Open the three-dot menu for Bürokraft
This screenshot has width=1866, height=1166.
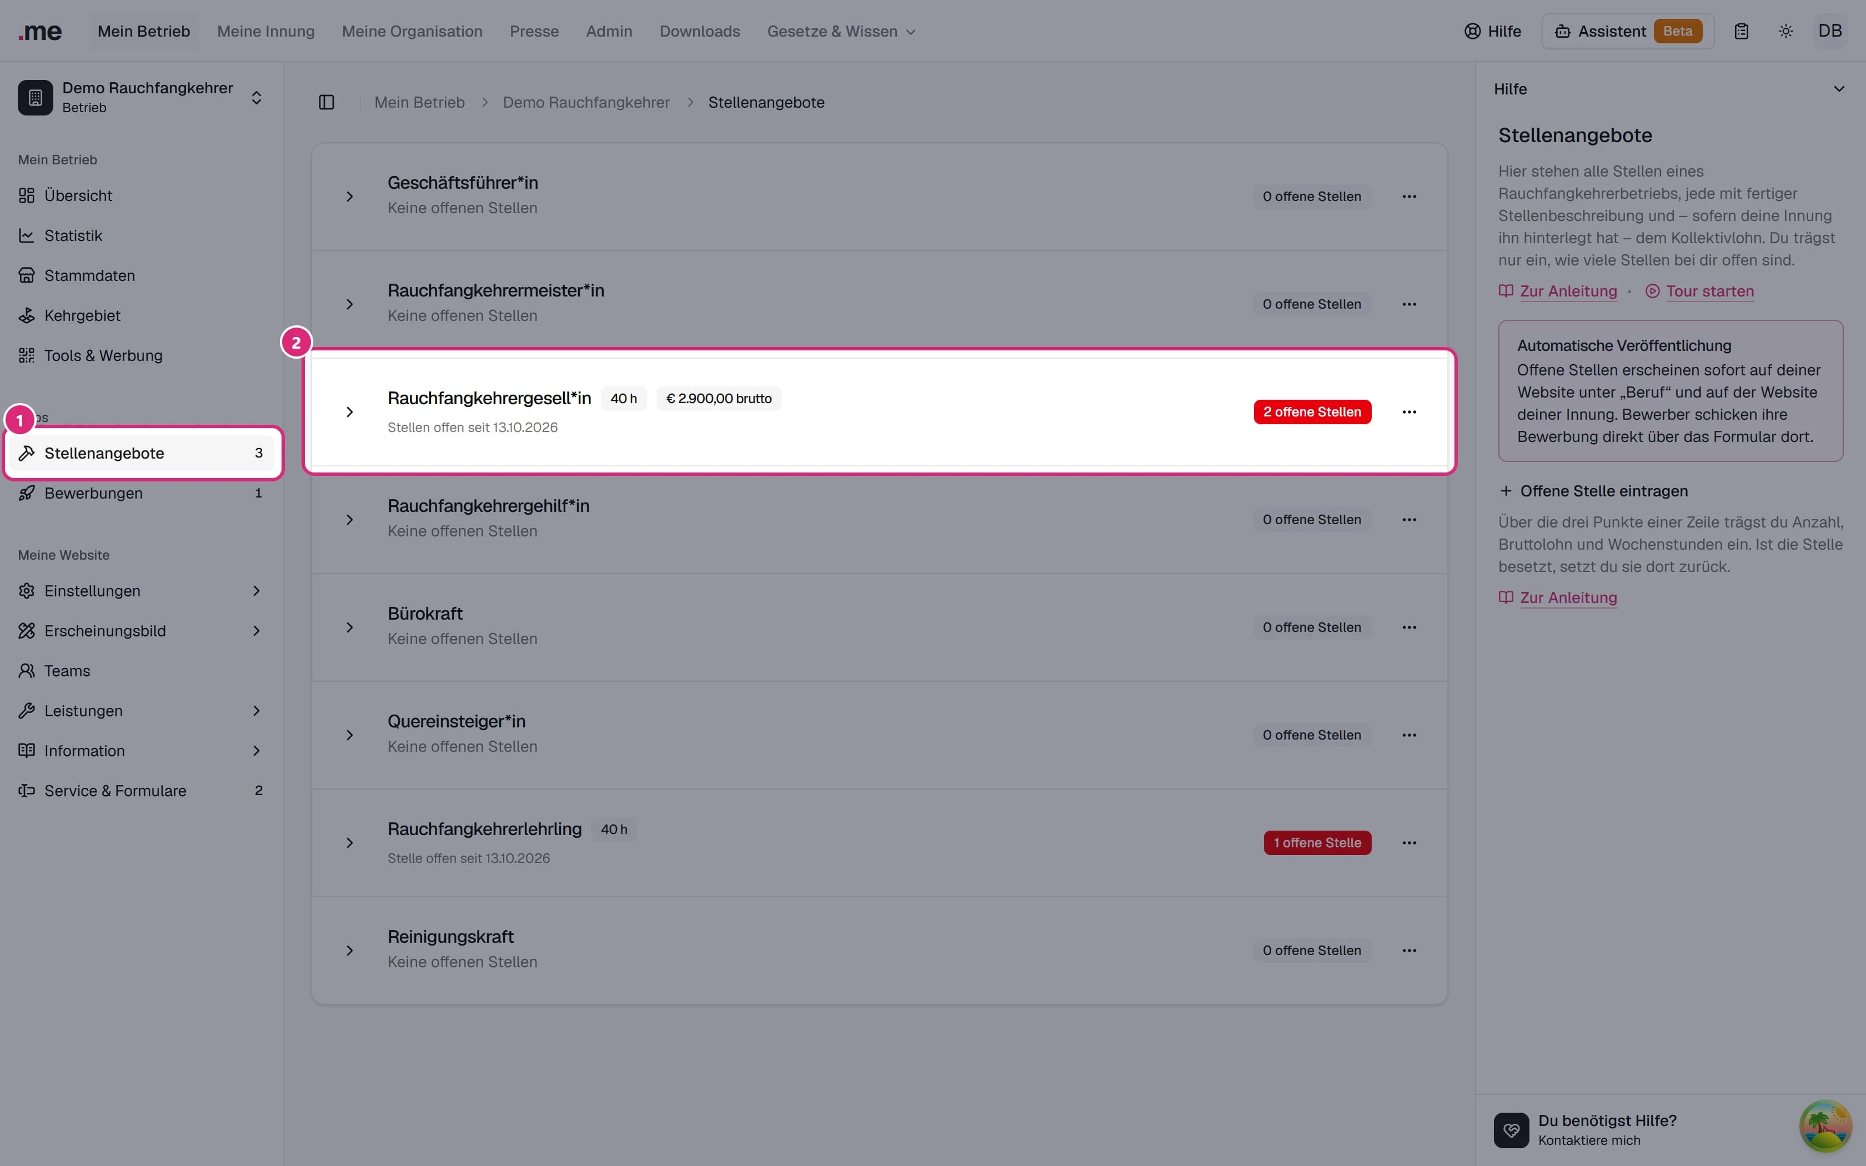(x=1409, y=628)
